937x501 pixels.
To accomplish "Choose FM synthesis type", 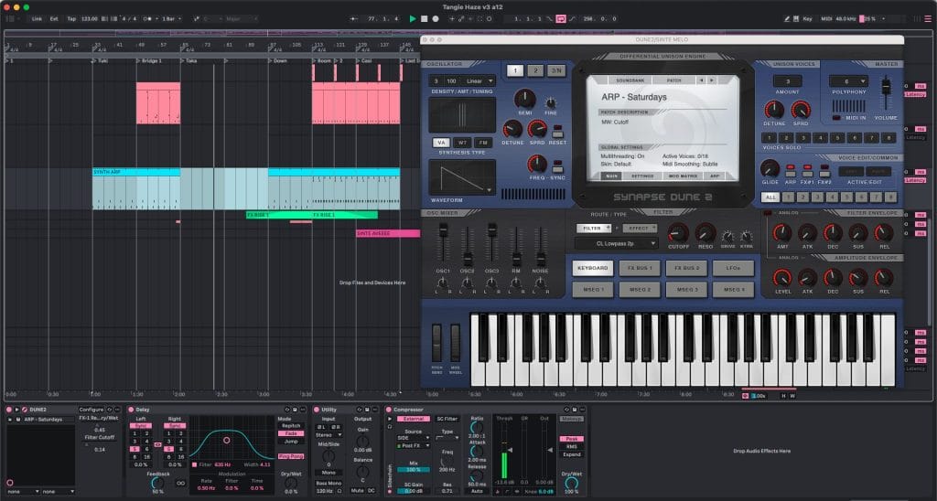I will tap(483, 143).
